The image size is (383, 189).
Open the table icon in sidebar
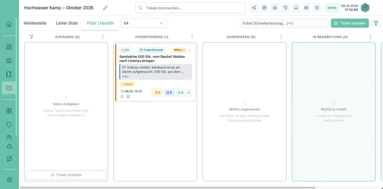tap(9, 111)
